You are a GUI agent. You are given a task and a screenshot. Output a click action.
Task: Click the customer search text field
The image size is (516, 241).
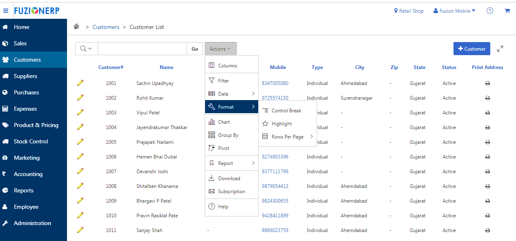[142, 49]
